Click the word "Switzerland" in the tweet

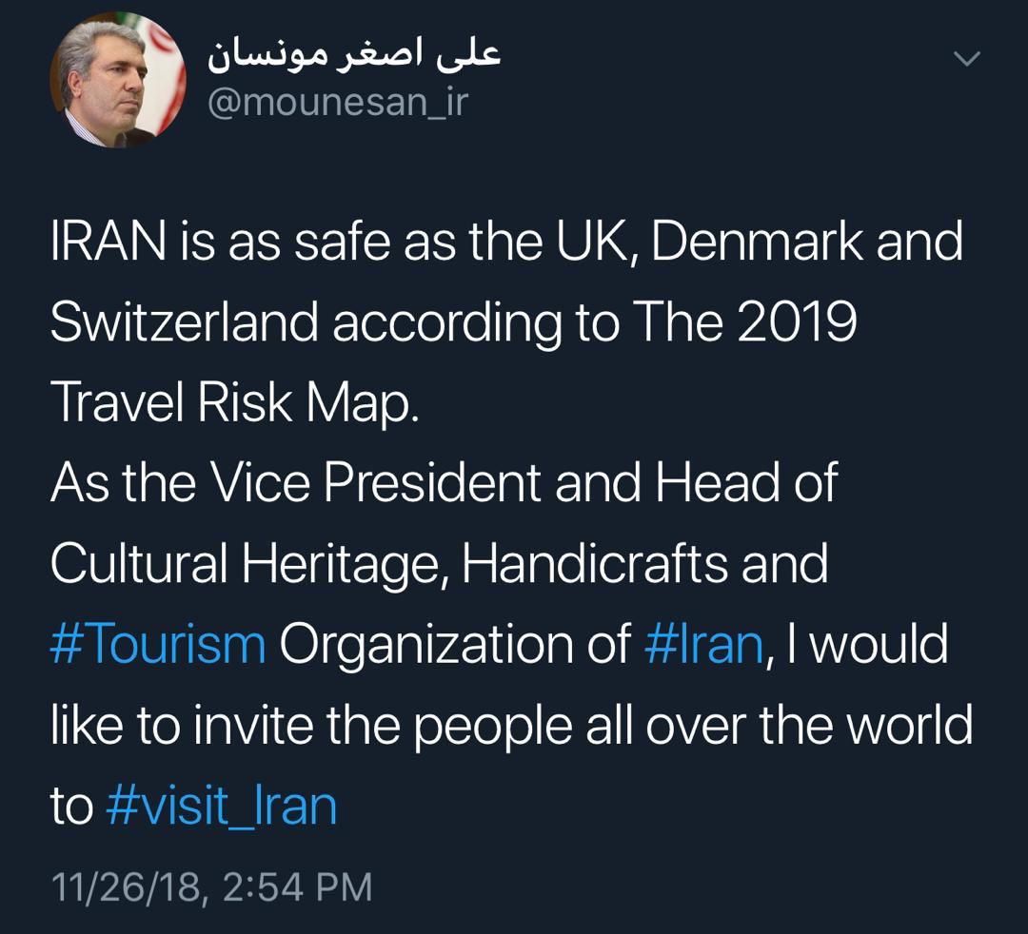pyautogui.click(x=184, y=322)
